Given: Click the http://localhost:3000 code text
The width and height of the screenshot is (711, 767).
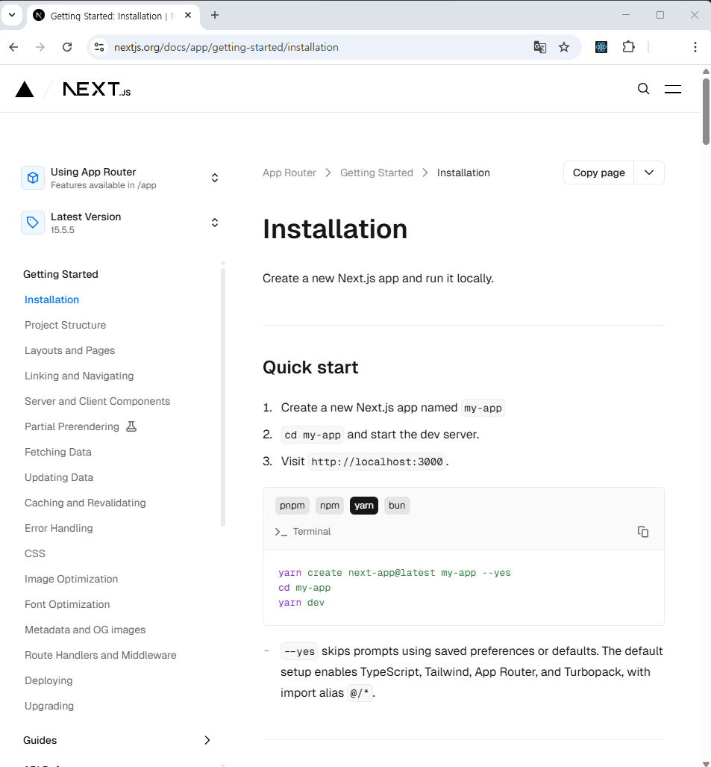Looking at the screenshot, I should point(377,462).
